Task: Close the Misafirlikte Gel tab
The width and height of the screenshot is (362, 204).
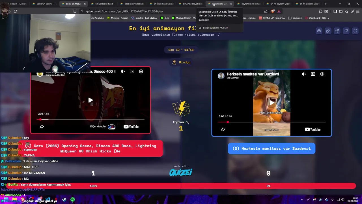Action: pos(231,4)
